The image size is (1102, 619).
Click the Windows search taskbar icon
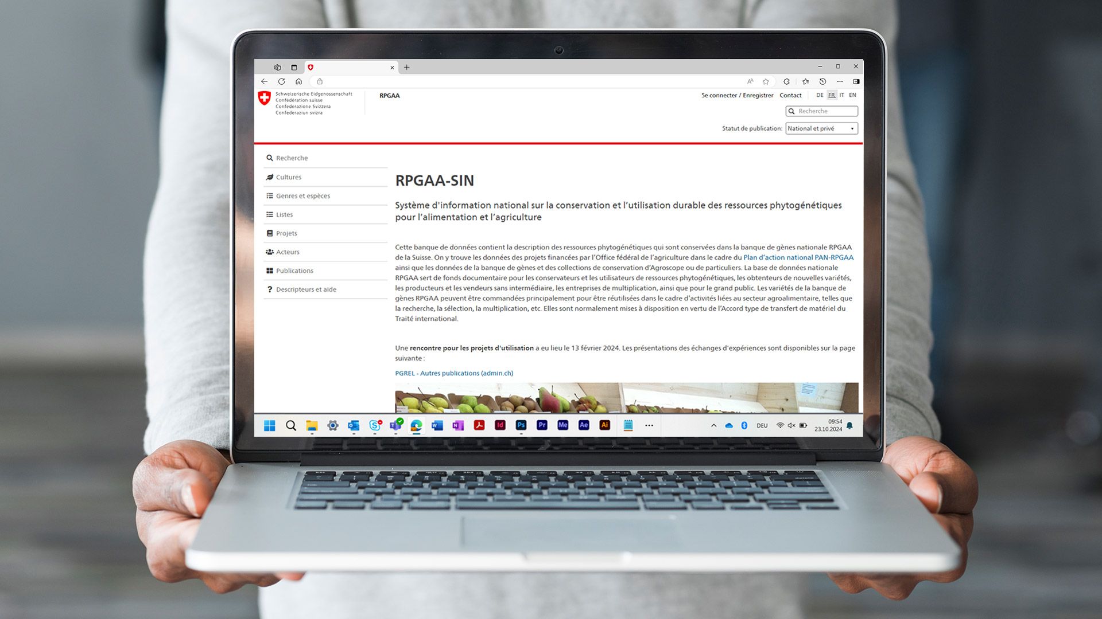[x=290, y=425]
